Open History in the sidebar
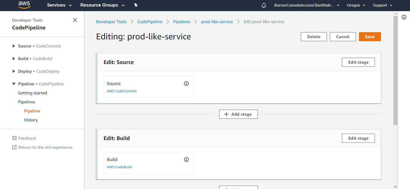Viewport: 410px width, 189px height. [x=31, y=120]
